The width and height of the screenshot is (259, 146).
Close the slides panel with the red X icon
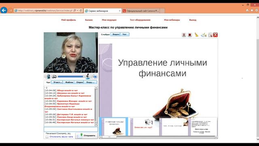(215, 35)
